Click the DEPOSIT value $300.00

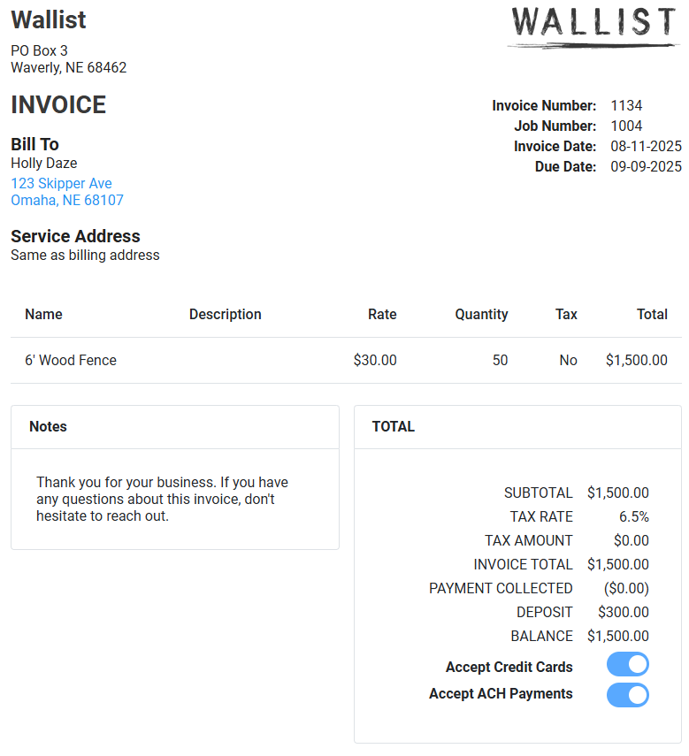[624, 613]
